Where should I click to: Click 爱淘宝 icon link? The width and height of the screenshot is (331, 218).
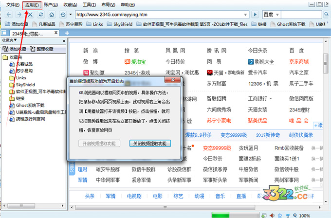135,62
